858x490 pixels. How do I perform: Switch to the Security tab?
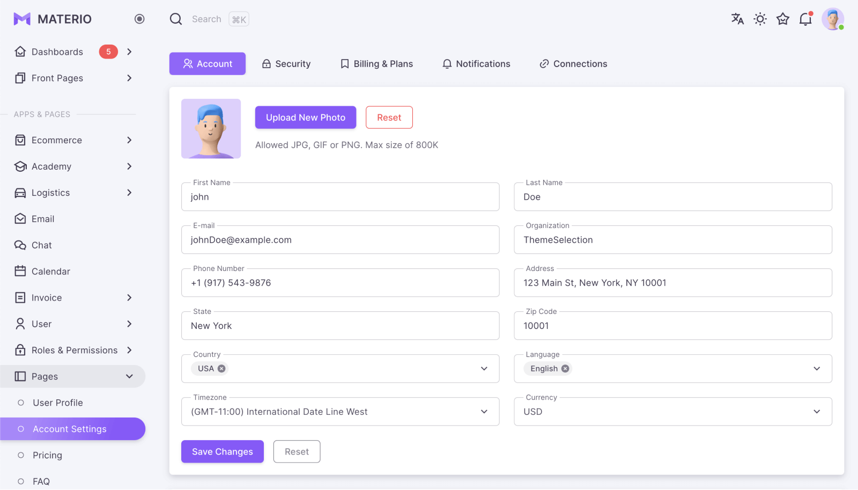point(286,64)
